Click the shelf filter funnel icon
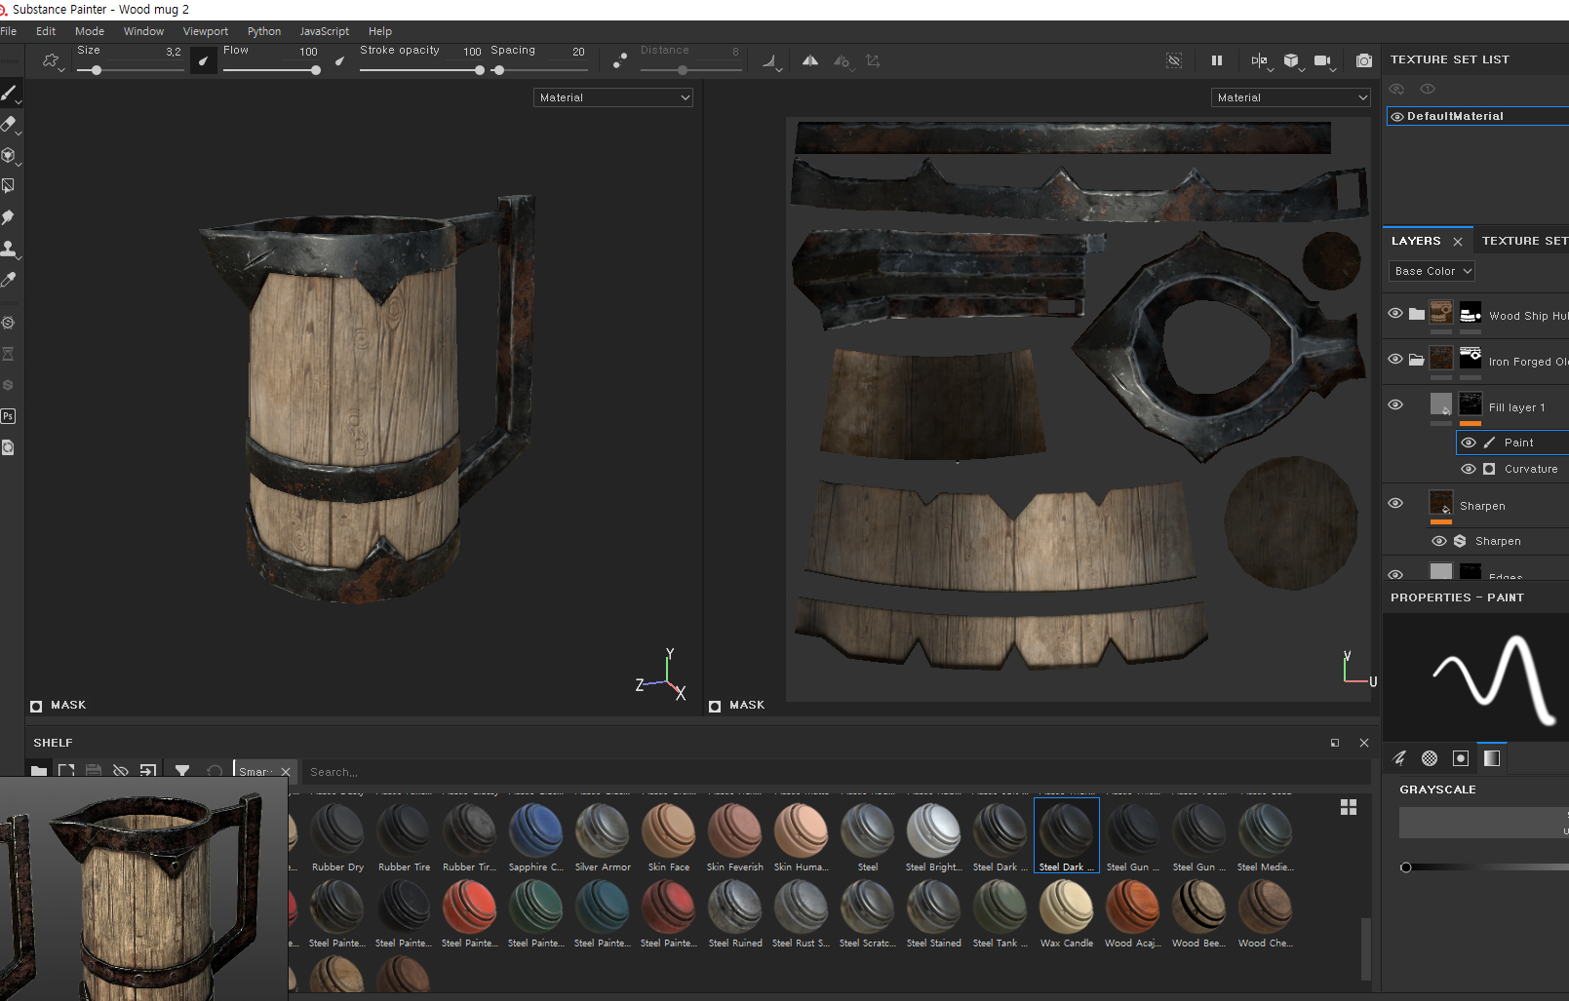Screen dimensions: 1569x1001 tap(182, 771)
